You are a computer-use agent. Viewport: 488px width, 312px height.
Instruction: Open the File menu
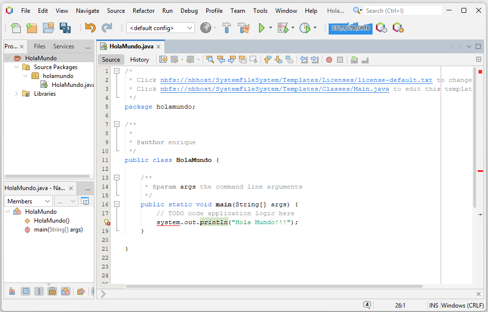click(x=26, y=10)
